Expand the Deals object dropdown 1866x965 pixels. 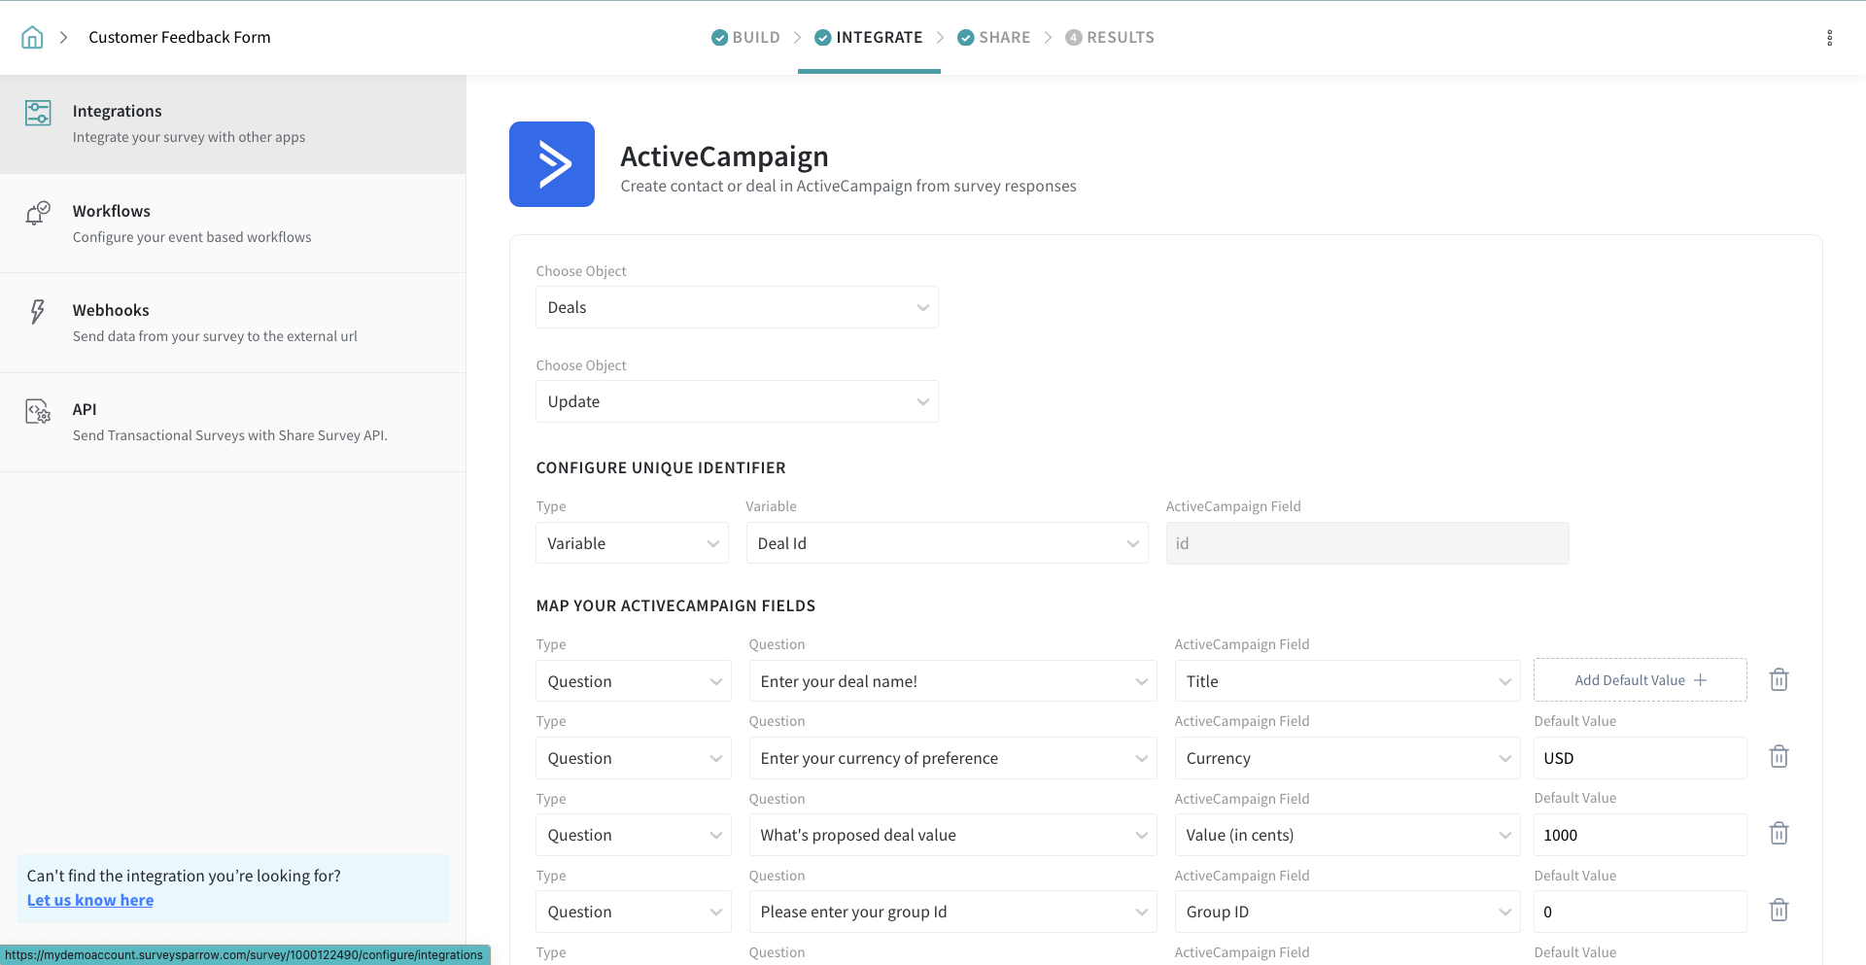(736, 307)
